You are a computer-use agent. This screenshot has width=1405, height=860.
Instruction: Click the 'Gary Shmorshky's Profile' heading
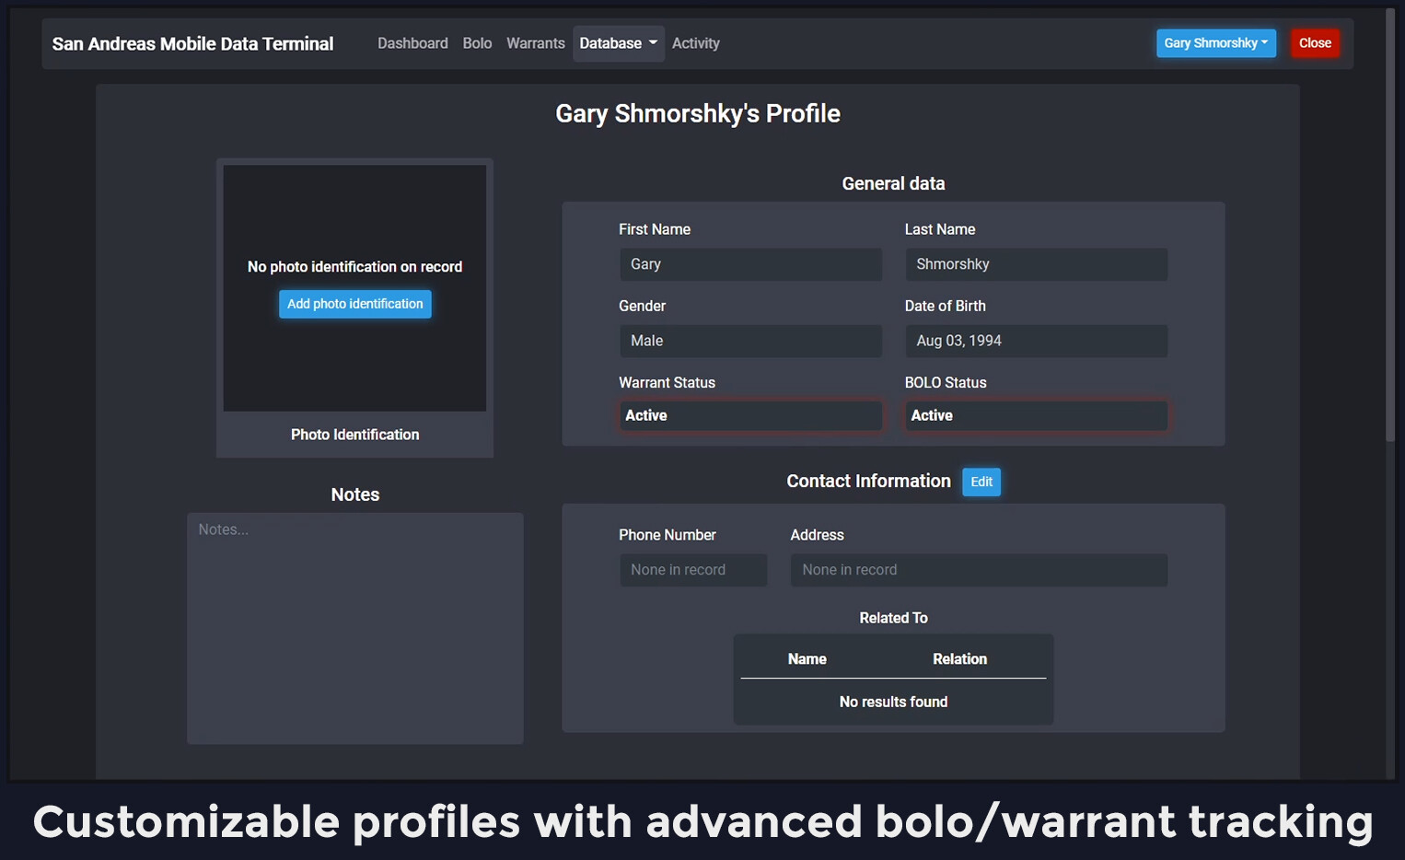click(698, 113)
